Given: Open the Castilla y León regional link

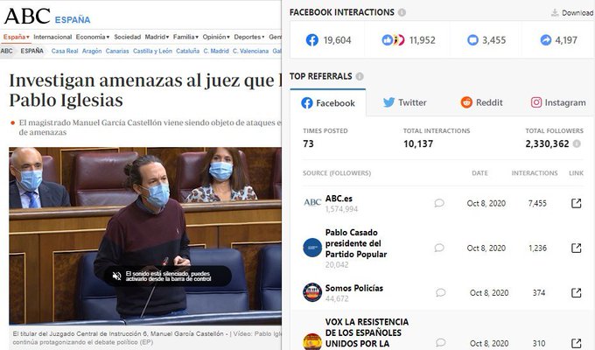Looking at the screenshot, I should click(152, 51).
